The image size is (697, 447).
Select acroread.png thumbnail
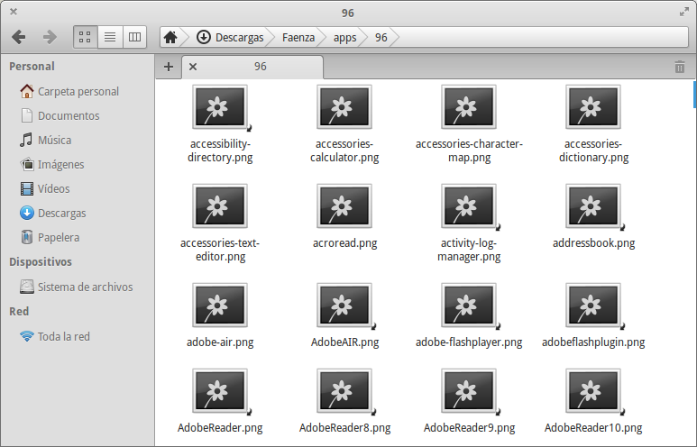click(x=344, y=206)
